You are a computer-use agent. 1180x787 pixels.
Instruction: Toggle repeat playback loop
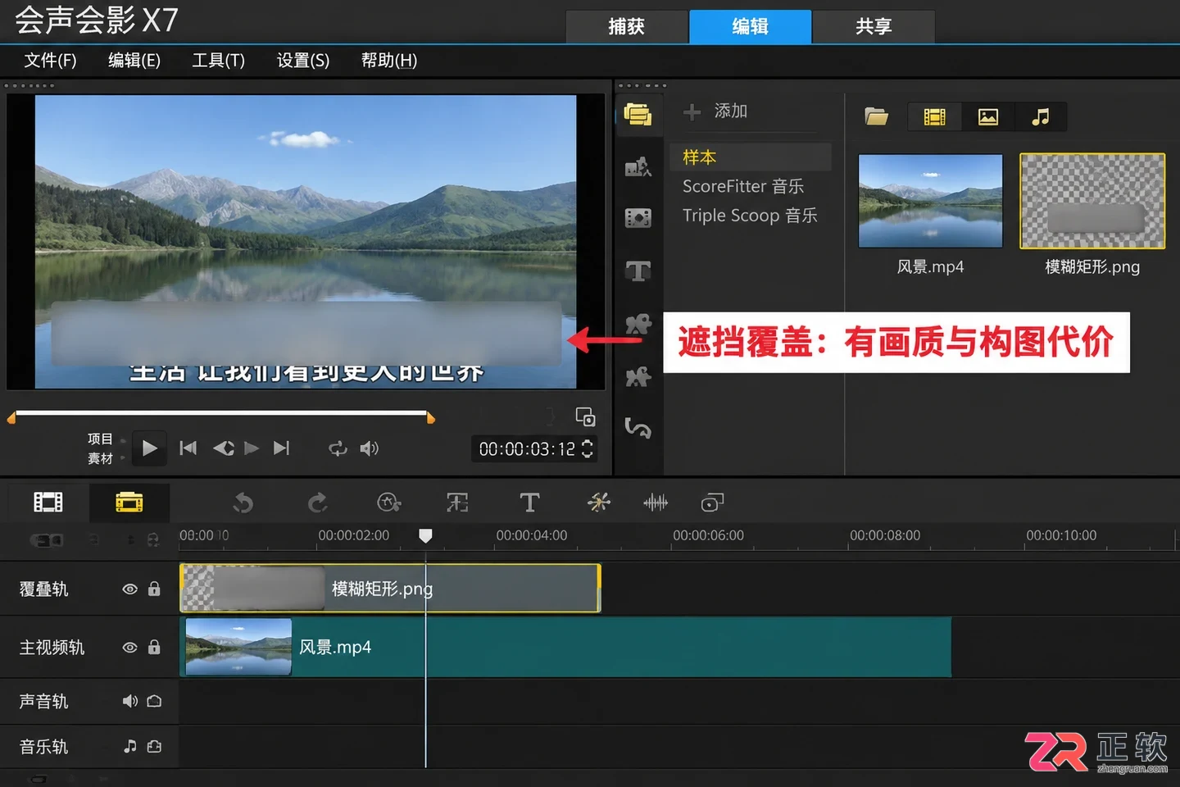coord(338,448)
